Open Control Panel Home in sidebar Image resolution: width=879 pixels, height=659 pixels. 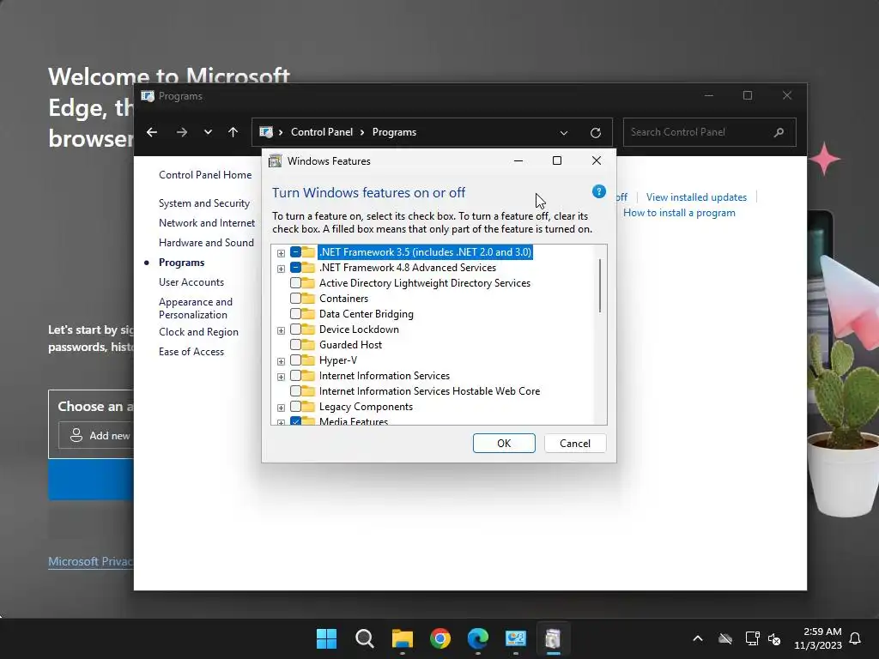[x=205, y=175]
